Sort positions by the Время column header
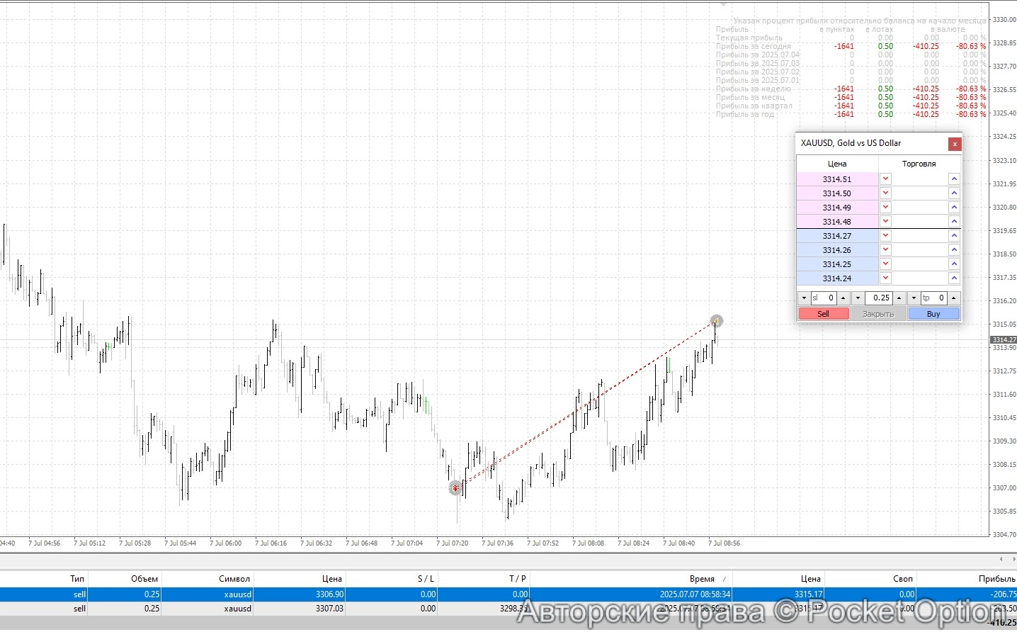This screenshot has height=632, width=1017. click(x=701, y=579)
